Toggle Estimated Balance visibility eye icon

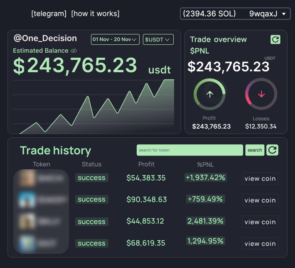pyautogui.click(x=74, y=51)
